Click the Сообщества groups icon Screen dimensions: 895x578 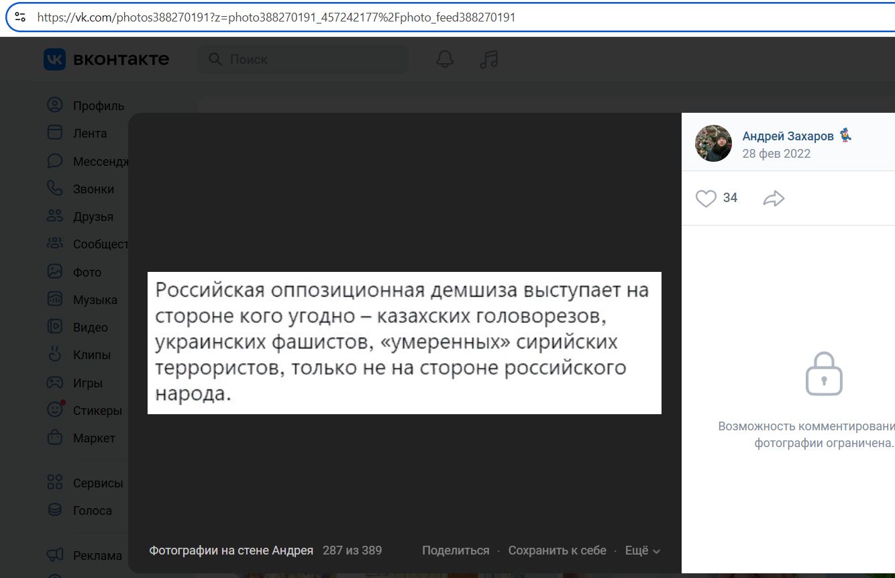[54, 244]
